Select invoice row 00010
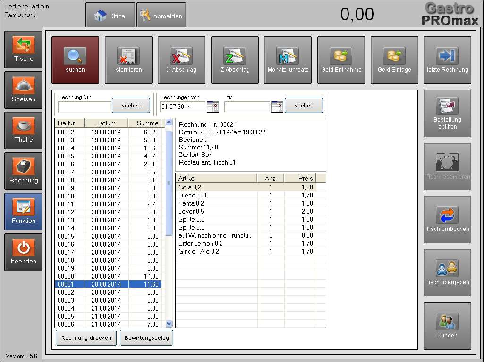Screen dimensions: 484x362 (108, 196)
